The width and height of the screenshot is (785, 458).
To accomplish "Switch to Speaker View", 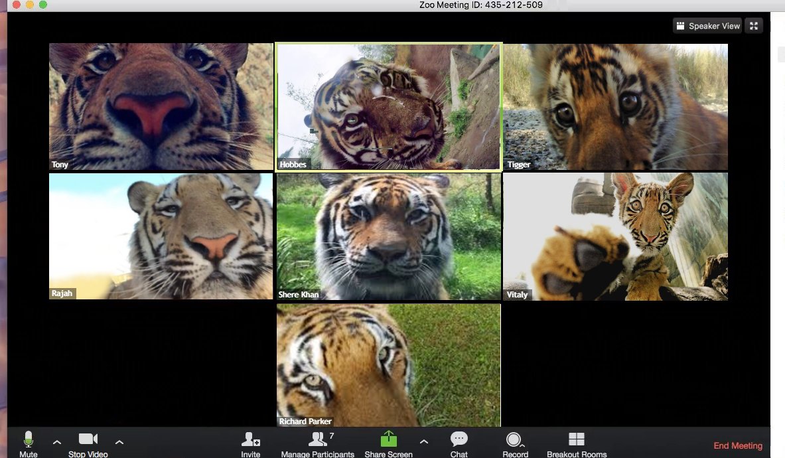I will (709, 26).
